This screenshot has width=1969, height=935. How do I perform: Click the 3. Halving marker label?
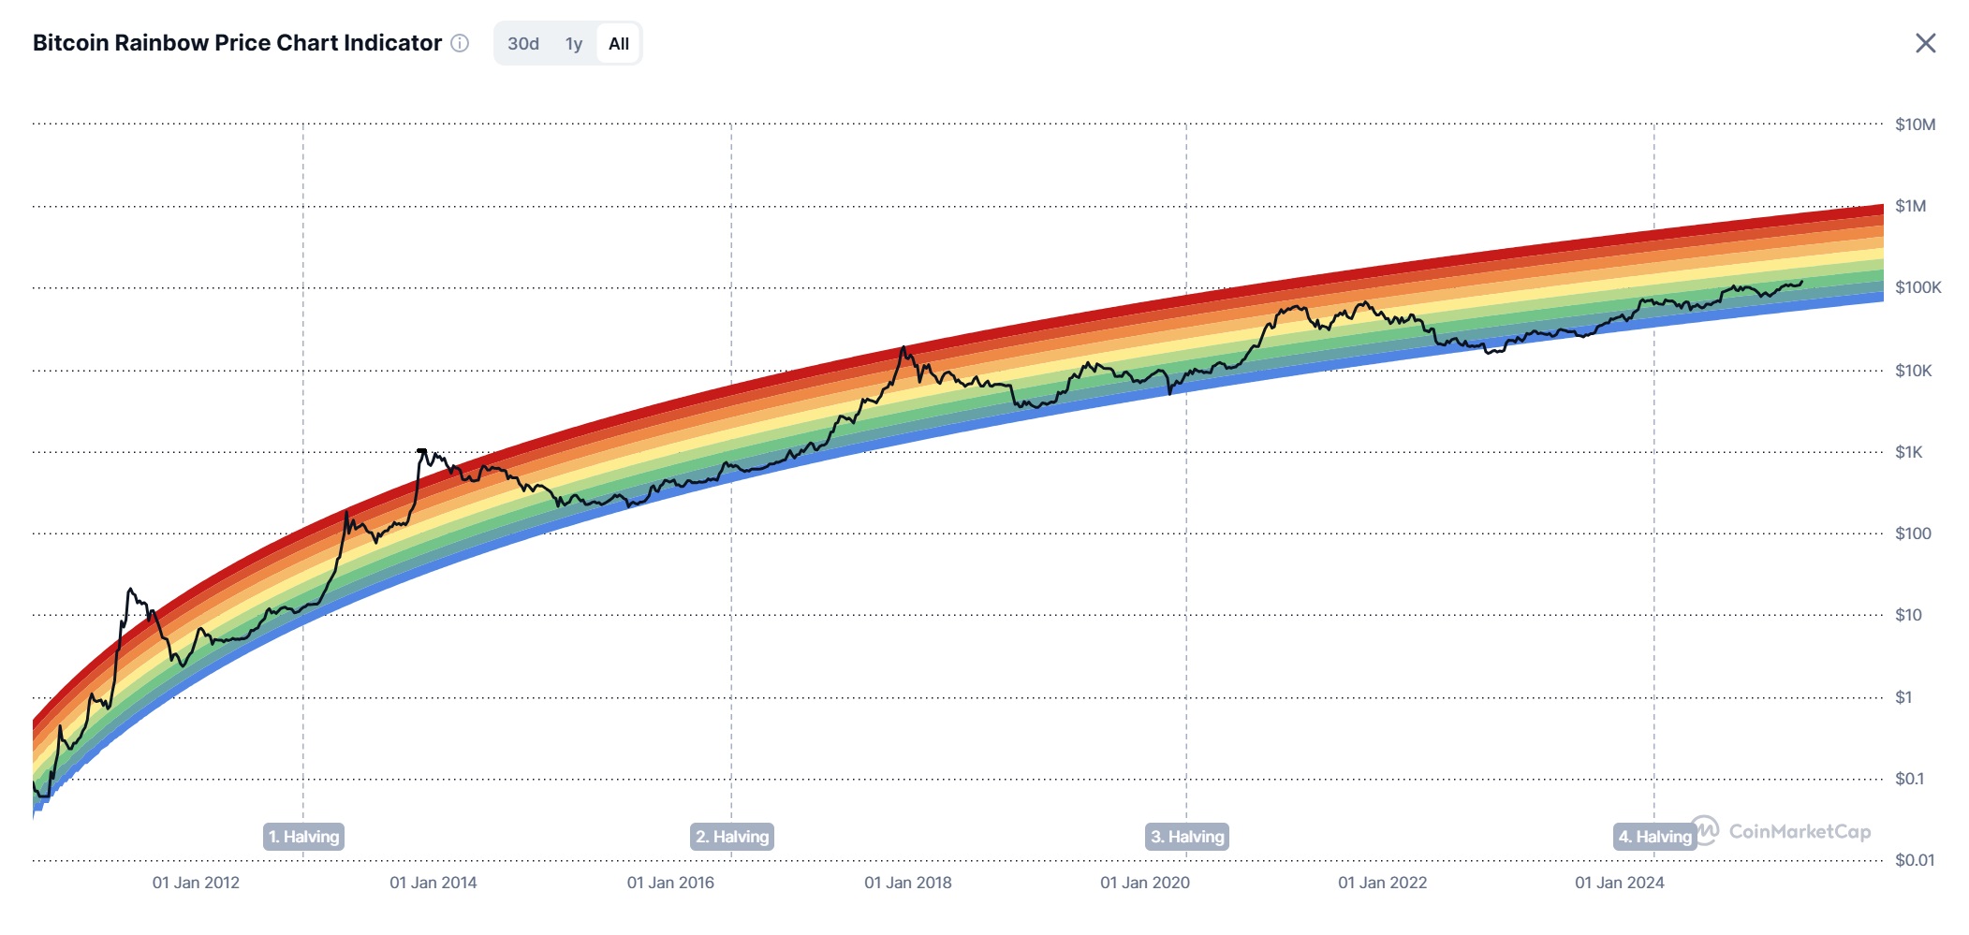point(1187,837)
